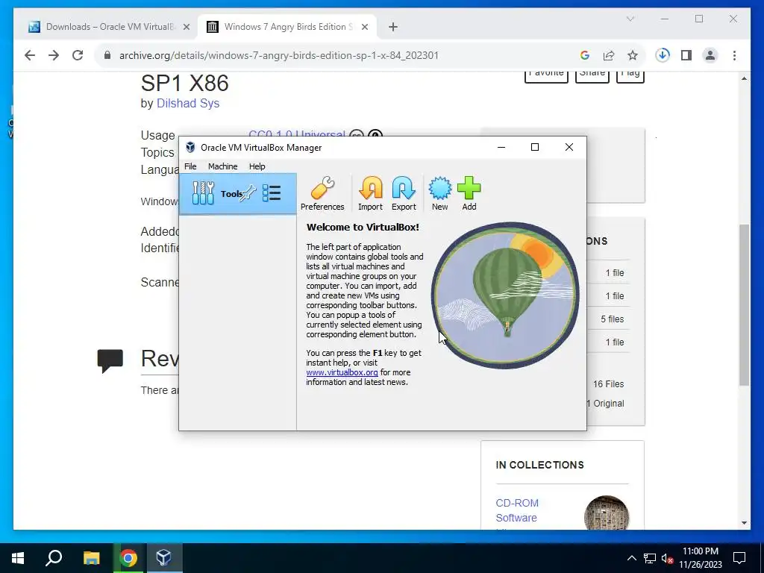The width and height of the screenshot is (764, 573).
Task: Open the Dilshad Sys author link
Action: click(187, 103)
